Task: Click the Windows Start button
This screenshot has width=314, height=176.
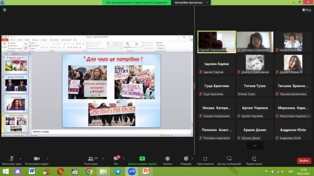Action: click(x=5, y=172)
